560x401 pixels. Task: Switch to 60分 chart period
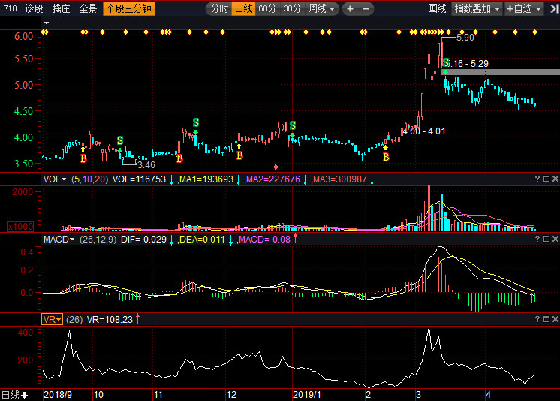point(267,9)
